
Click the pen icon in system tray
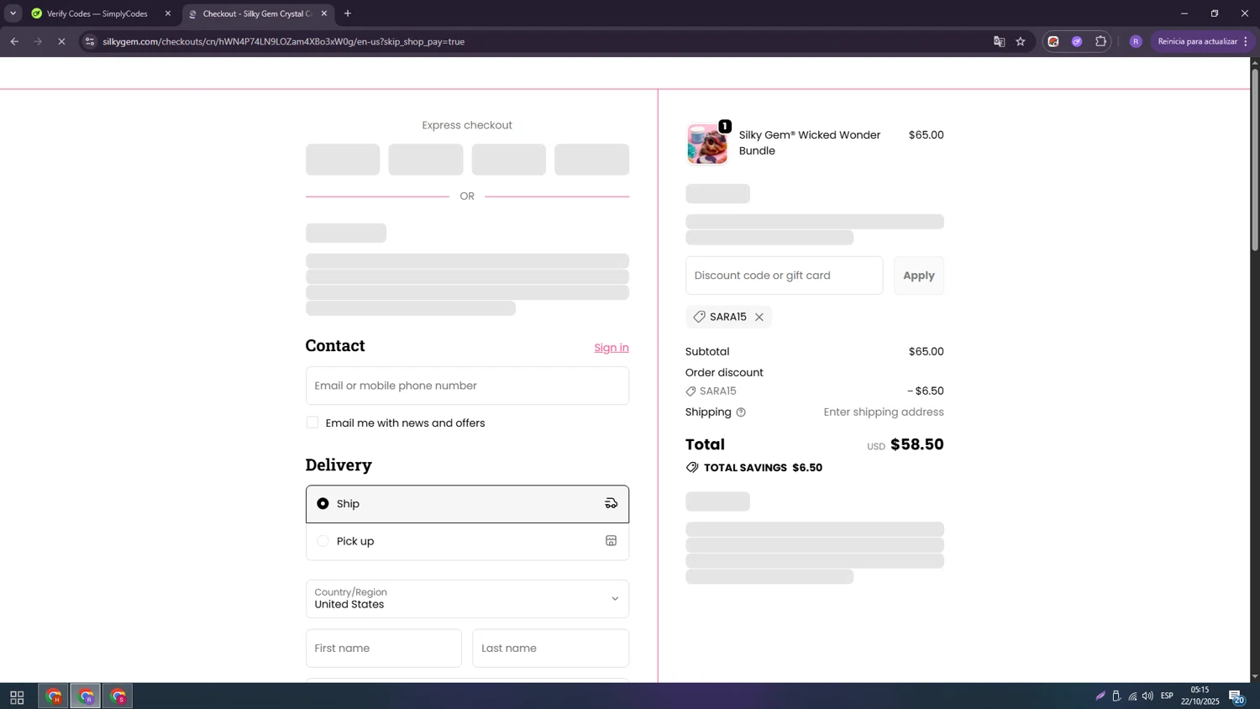pos(1100,696)
